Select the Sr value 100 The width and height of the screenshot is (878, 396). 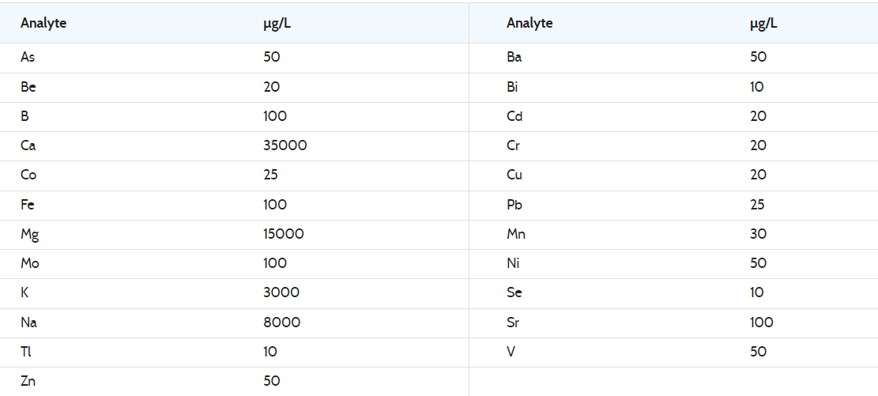[762, 322]
